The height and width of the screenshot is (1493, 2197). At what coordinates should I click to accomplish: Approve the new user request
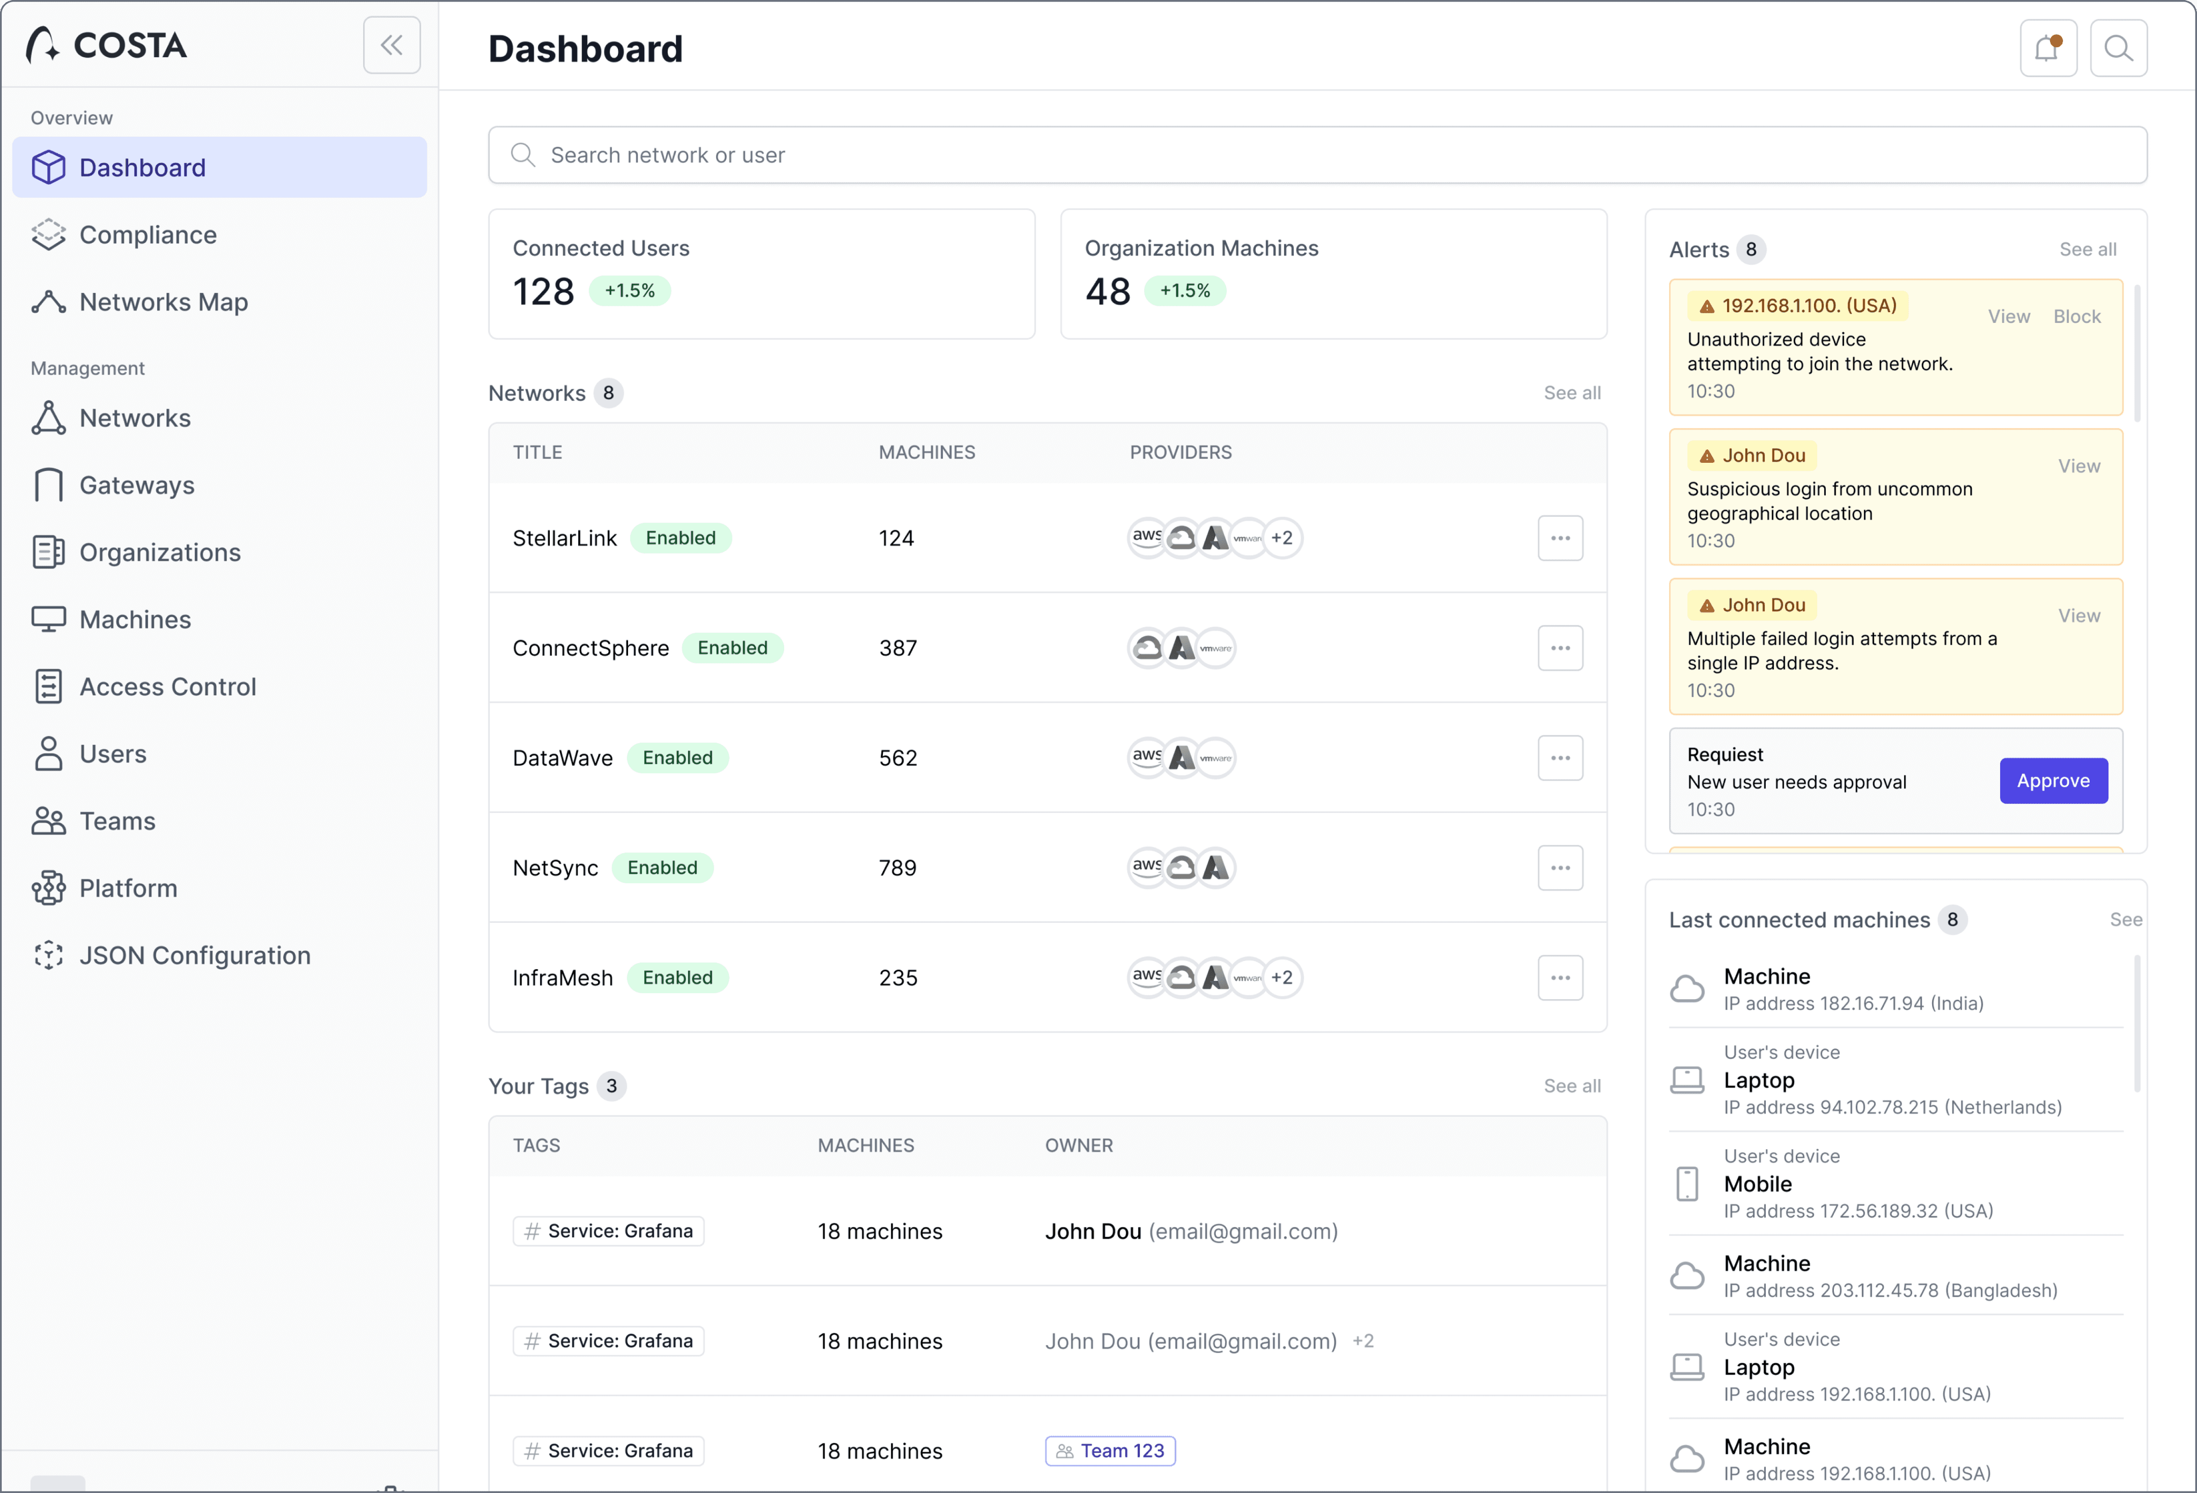[x=2053, y=780]
